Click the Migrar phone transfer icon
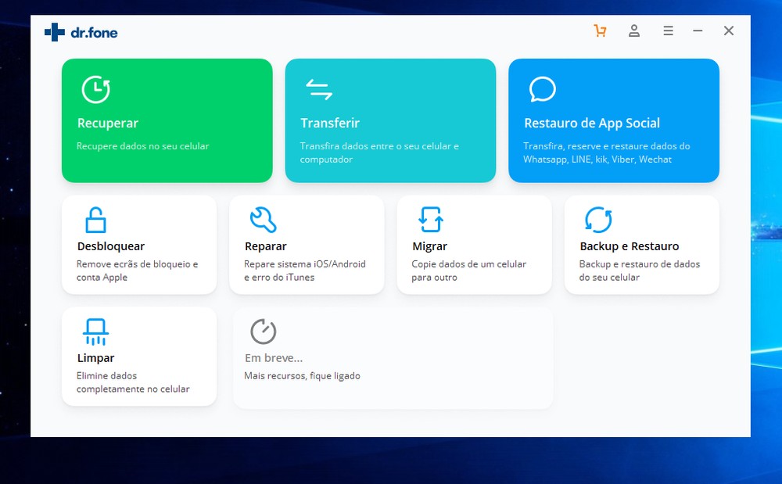Viewport: 782px width, 484px height. click(x=431, y=220)
